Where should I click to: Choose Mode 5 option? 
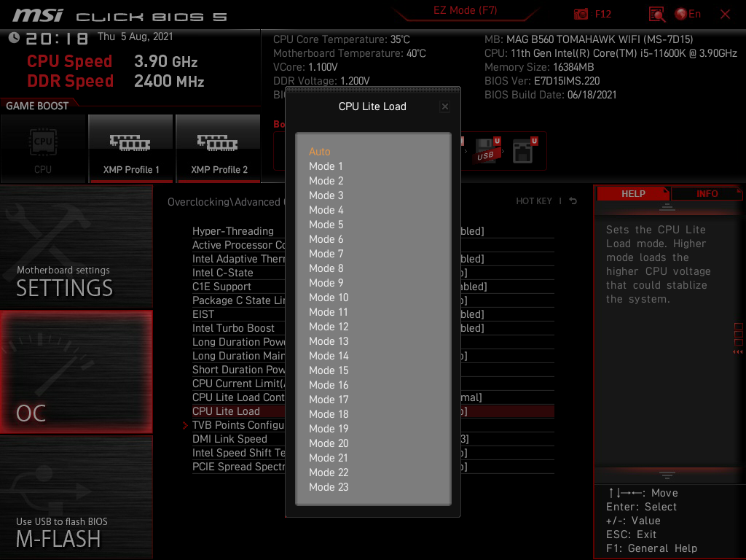click(326, 225)
